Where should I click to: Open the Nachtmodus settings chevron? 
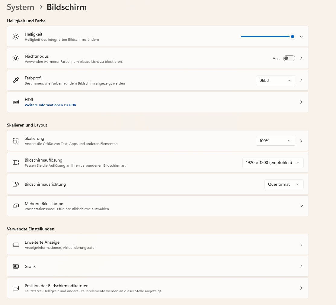click(x=301, y=58)
